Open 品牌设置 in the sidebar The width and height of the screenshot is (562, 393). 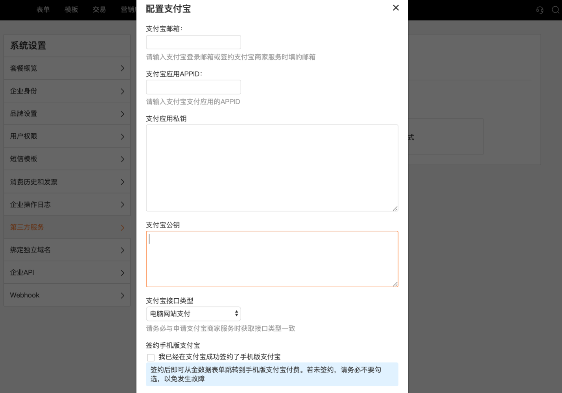[x=67, y=114]
